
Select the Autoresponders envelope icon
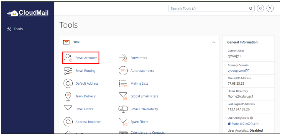coord(123,71)
